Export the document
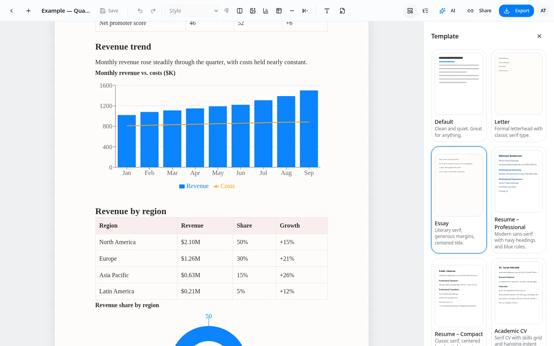The image size is (554, 346). [x=516, y=11]
